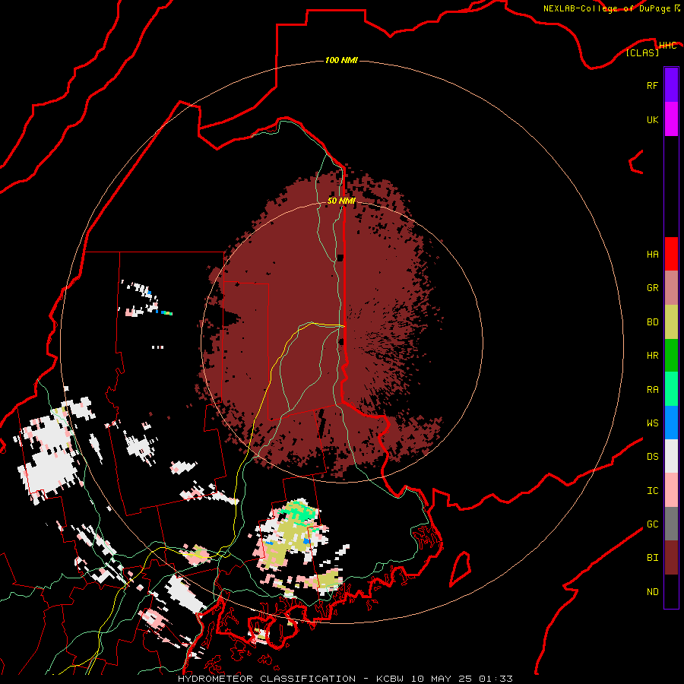Click the DS legend label
The image size is (684, 684).
[652, 457]
